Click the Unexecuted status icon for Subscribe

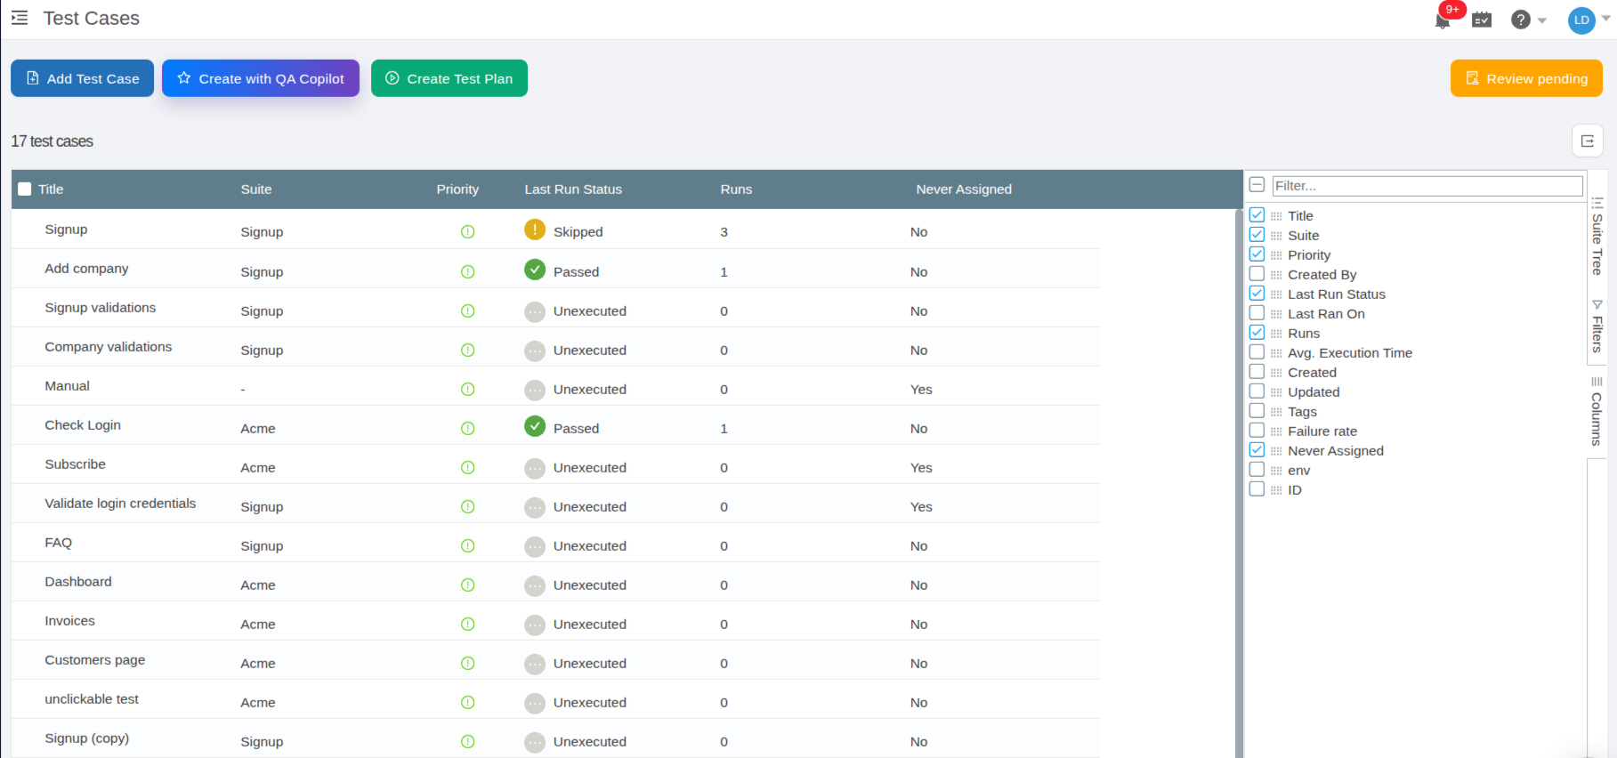pyautogui.click(x=534, y=468)
